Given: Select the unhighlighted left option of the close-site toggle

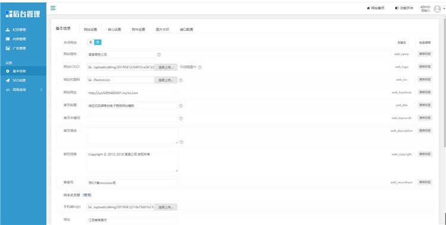Looking at the screenshot, I should tap(91, 42).
